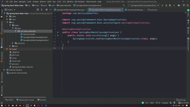Image resolution: width=190 pixels, height=107 pixels.
Task: Open Project Structure icon in toolbar
Action: point(179,5)
